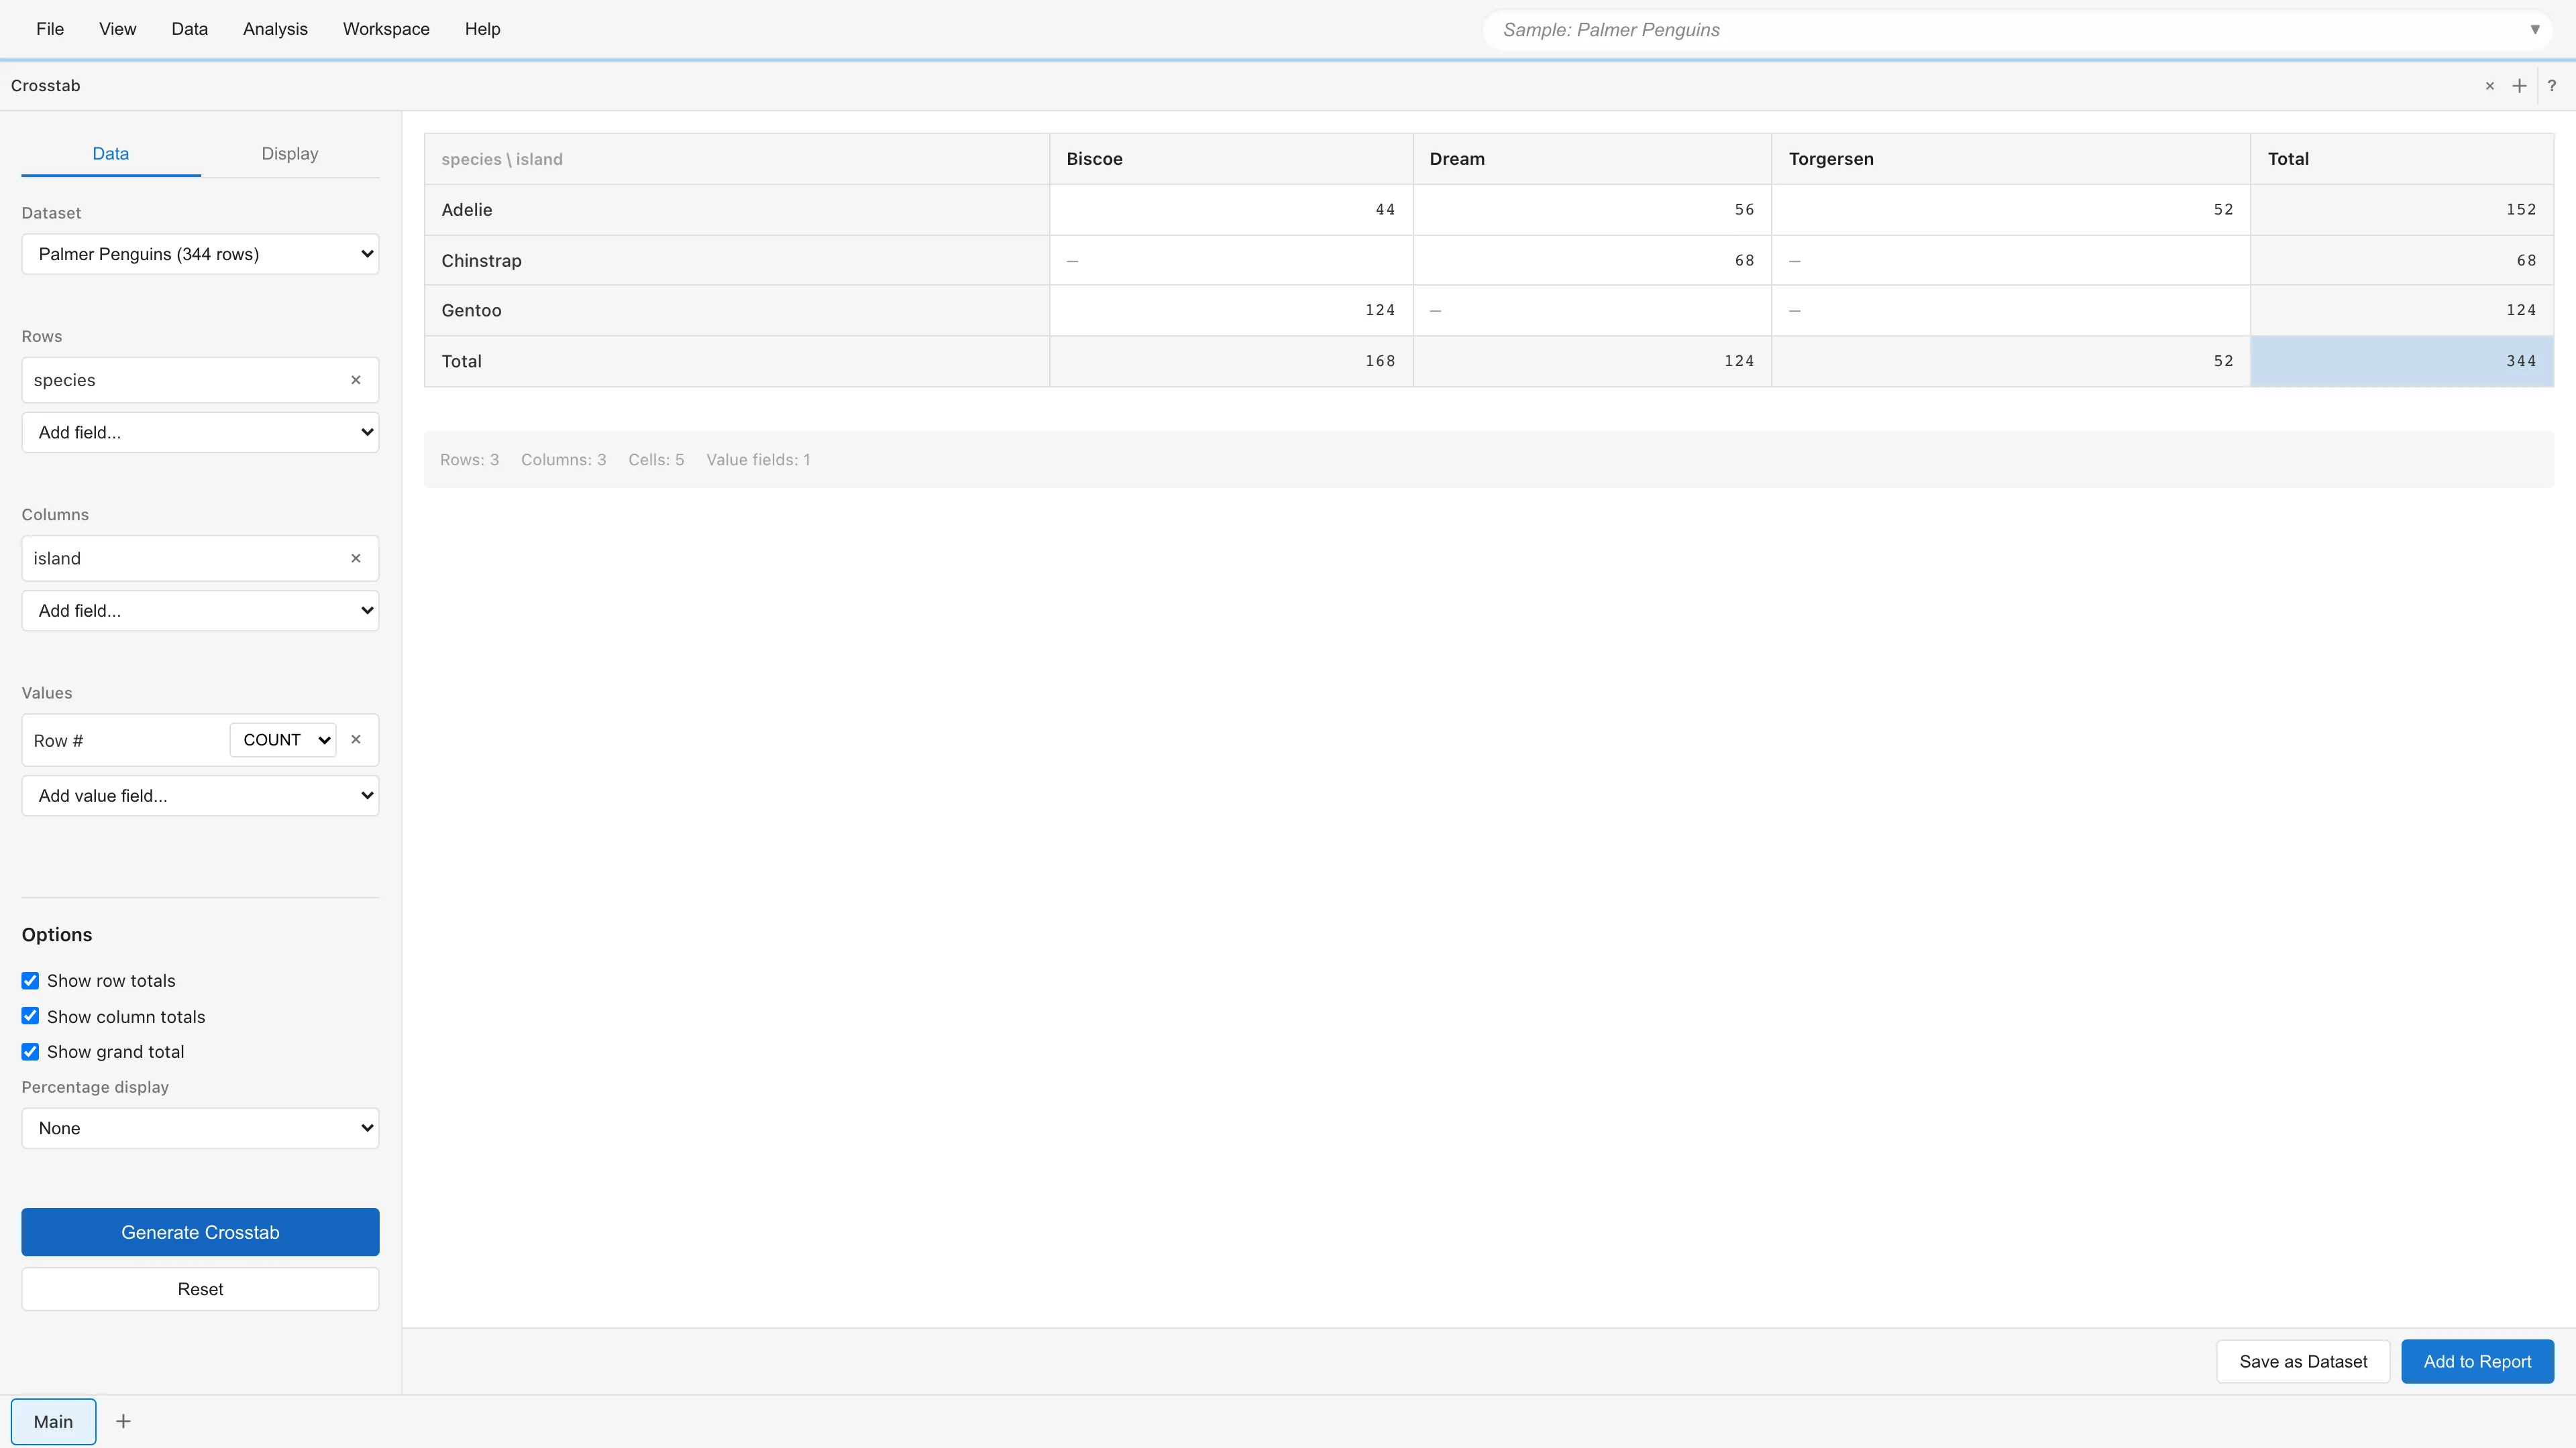
Task: Open a new tab with the plus icon
Action: point(2519,86)
